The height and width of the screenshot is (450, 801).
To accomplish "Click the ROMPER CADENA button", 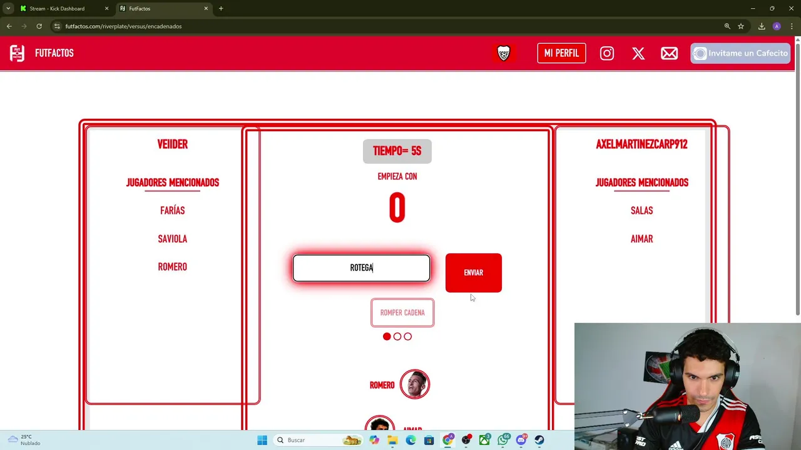I will pos(402,312).
